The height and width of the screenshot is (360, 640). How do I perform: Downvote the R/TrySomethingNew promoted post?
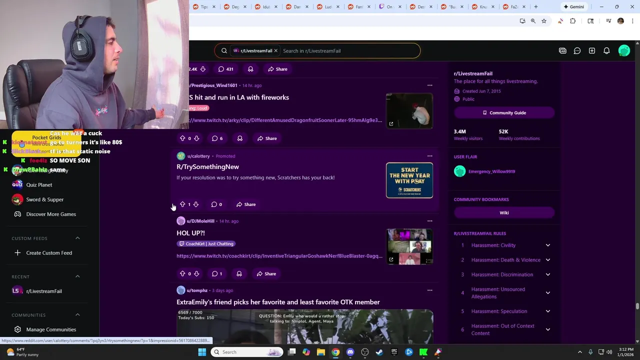(196, 204)
